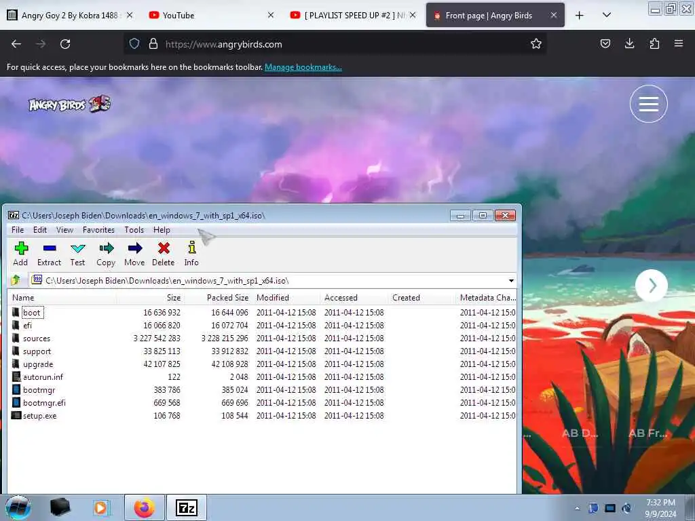Click the autorun.inf file icon

click(16, 377)
